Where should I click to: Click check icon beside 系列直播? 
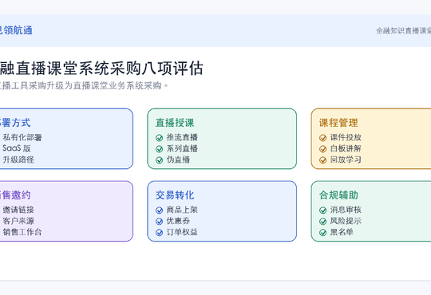(x=160, y=149)
